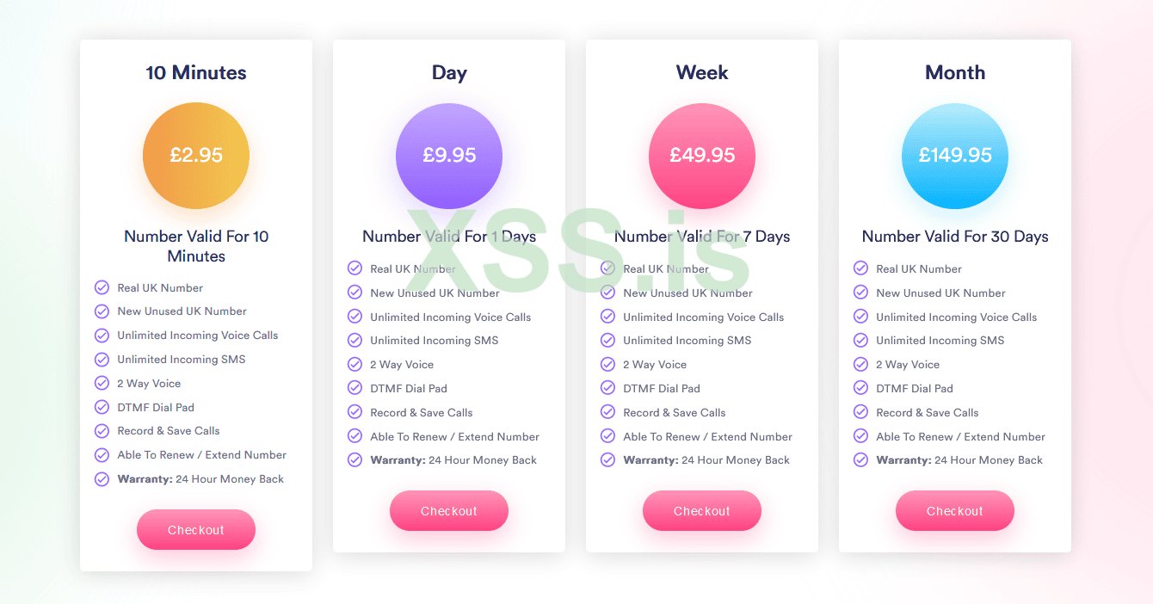Click the pink £49.95 price circle
1153x604 pixels.
[702, 156]
